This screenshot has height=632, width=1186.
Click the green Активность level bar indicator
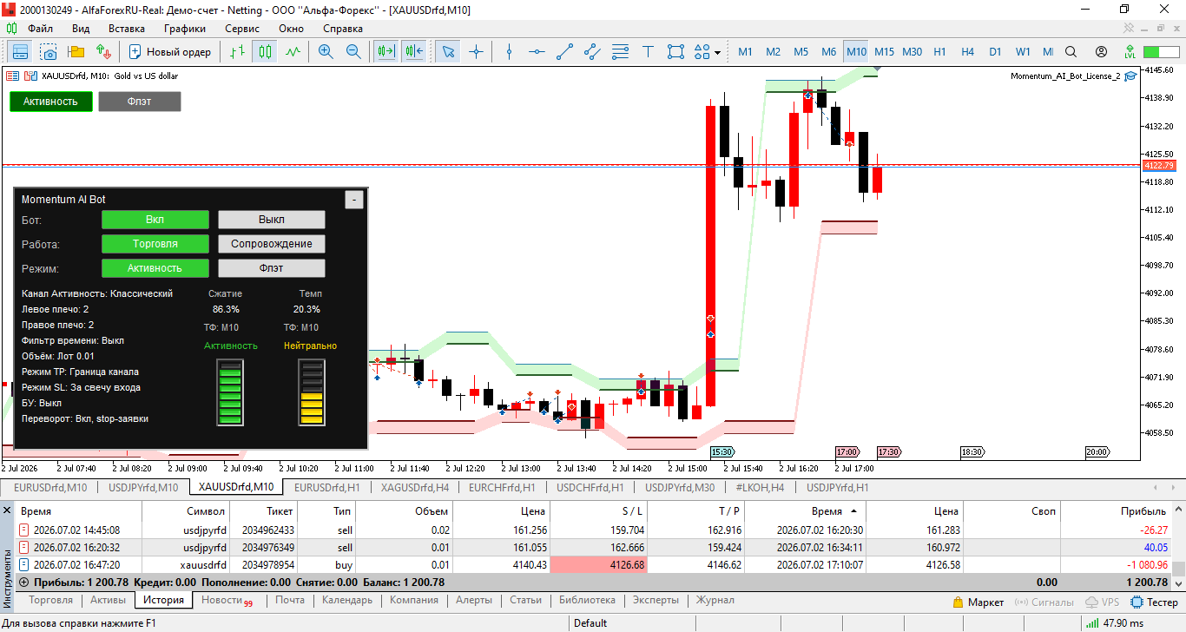coord(230,394)
